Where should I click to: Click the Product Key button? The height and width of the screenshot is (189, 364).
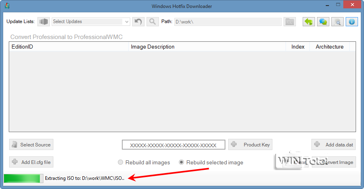click(250, 144)
